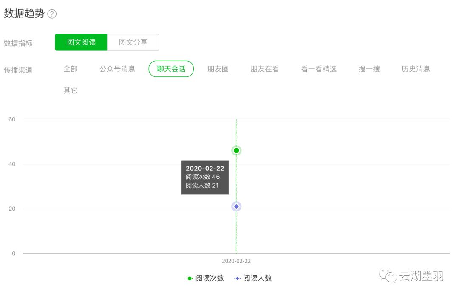Click the 2020-02-22 axis label

[236, 261]
